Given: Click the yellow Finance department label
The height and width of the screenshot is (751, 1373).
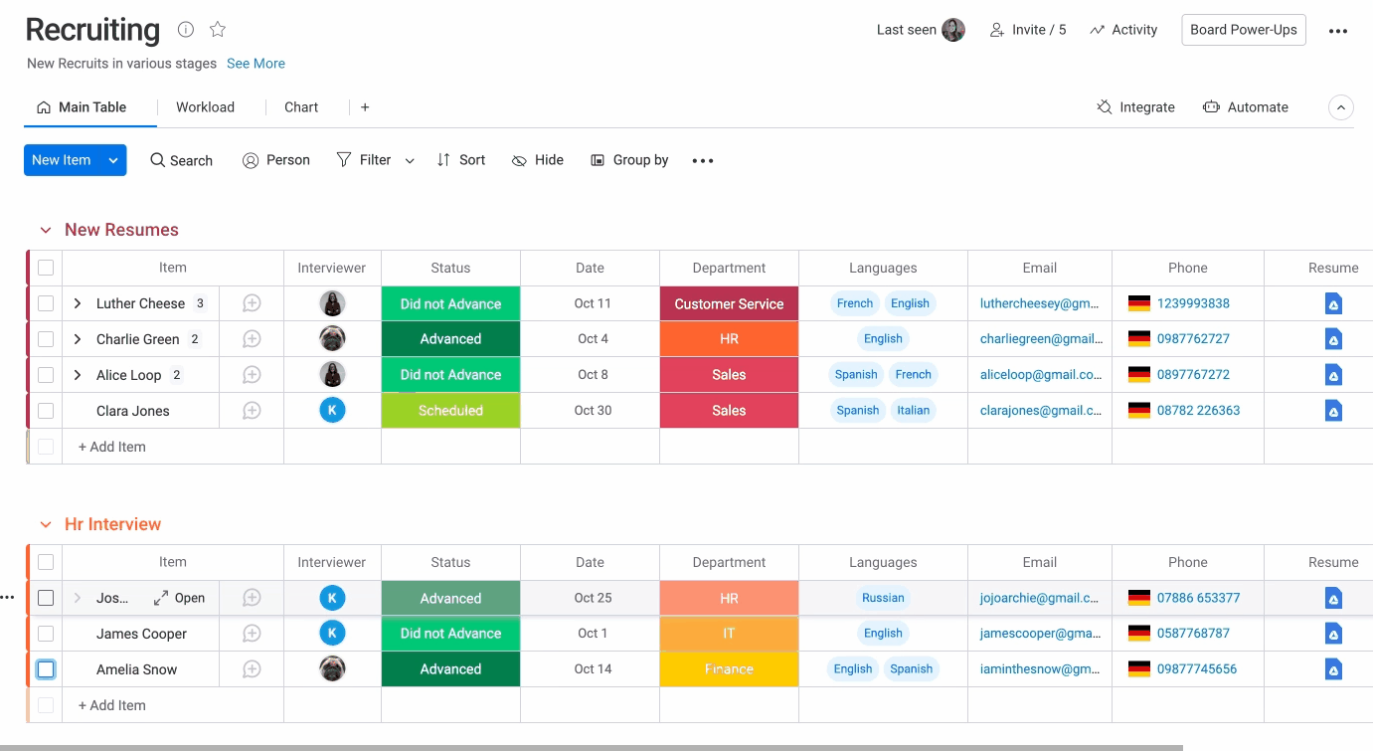Looking at the screenshot, I should 729,669.
